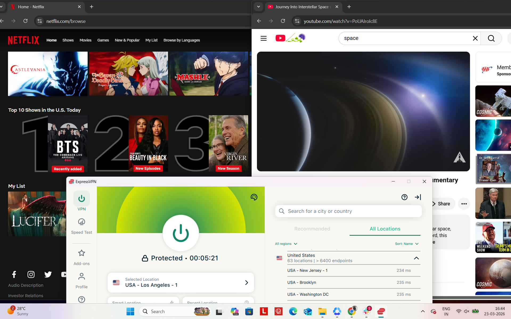The width and height of the screenshot is (511, 319).
Task: Open the Audio Description footer link
Action: point(26,285)
